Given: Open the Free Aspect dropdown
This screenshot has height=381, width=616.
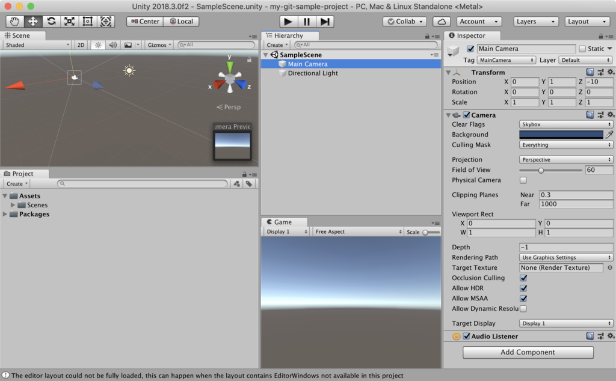Looking at the screenshot, I should point(358,232).
